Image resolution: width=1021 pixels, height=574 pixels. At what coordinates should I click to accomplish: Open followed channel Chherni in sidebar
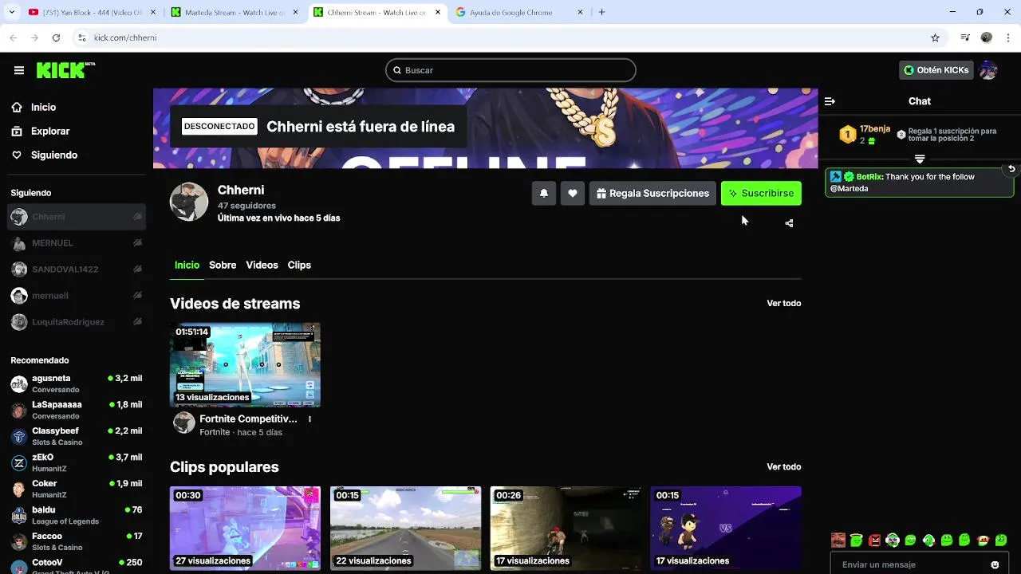click(77, 217)
